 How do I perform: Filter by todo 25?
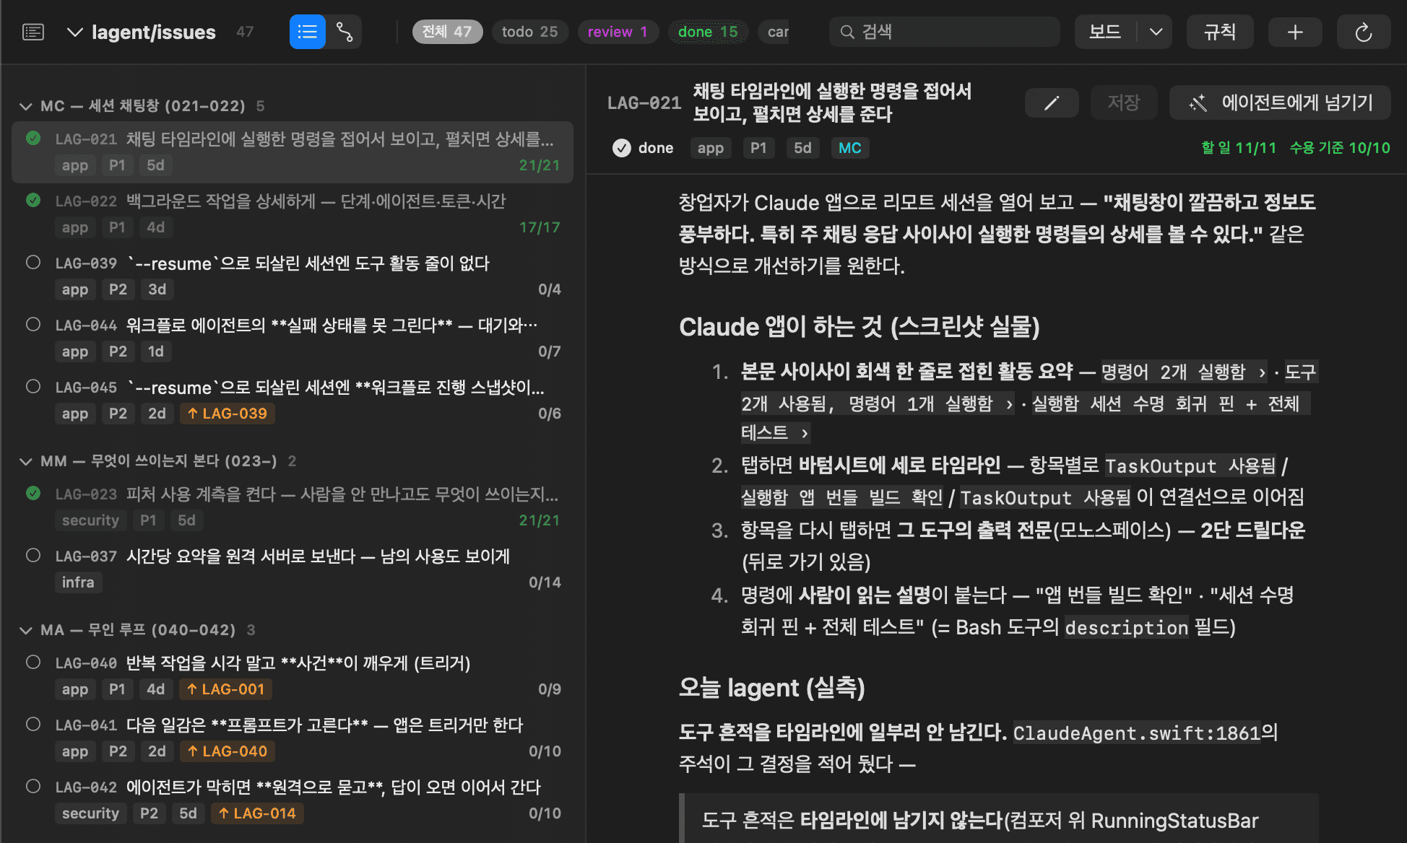click(x=530, y=32)
